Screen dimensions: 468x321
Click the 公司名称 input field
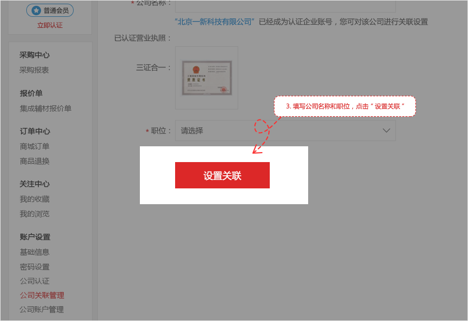[x=285, y=5]
